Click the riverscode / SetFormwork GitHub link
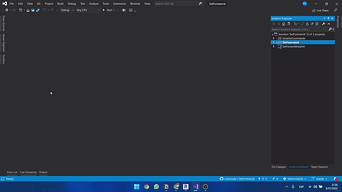The image size is (342, 192). click(x=237, y=179)
